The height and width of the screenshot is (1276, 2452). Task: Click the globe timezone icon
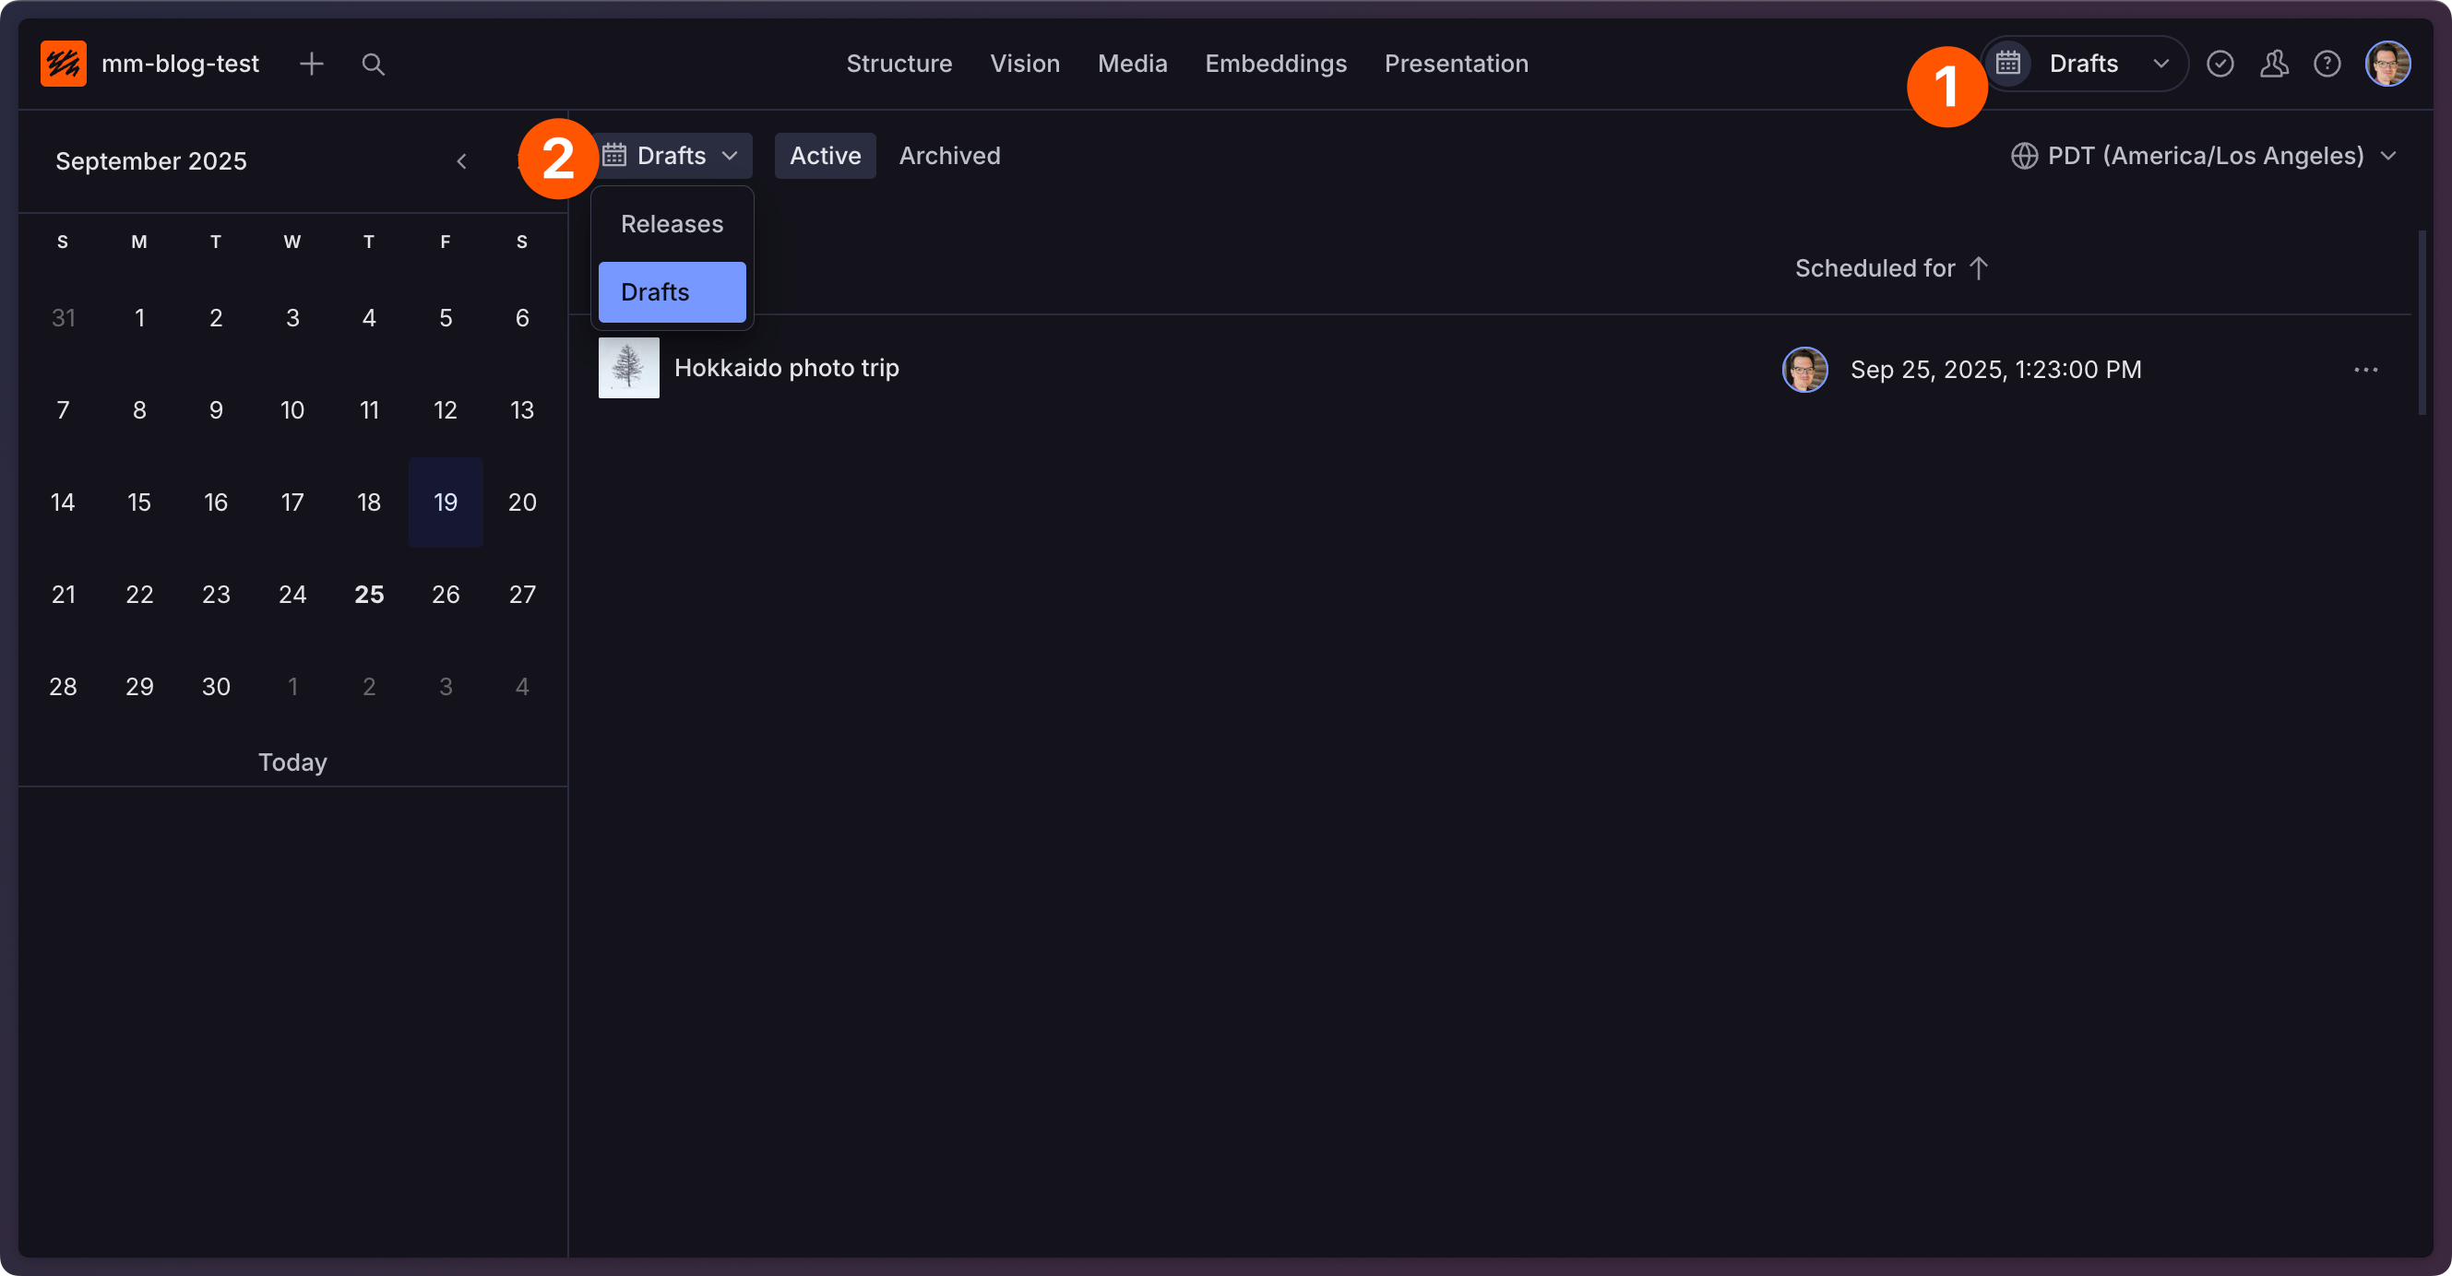pos(2024,155)
